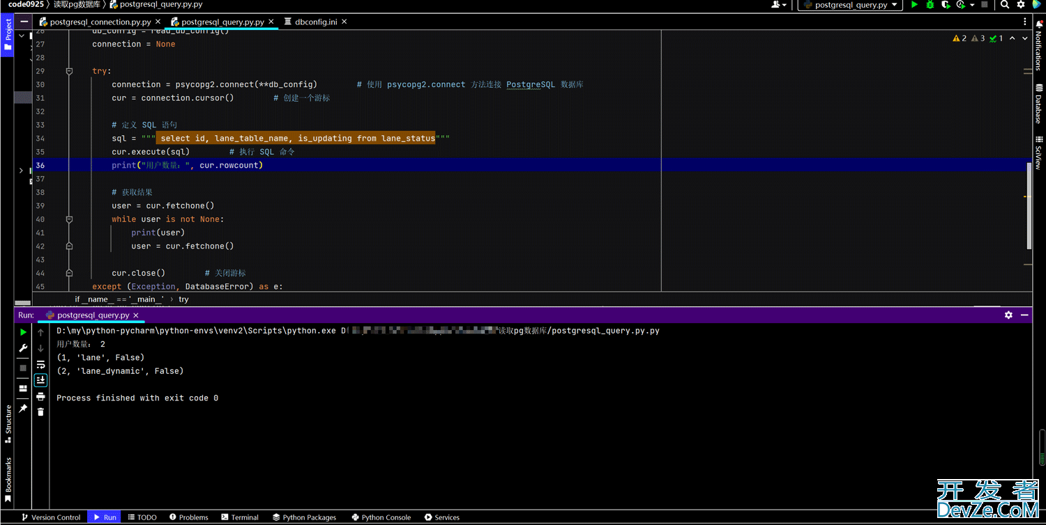Clear console output with trash icon
This screenshot has width=1046, height=525.
41,412
